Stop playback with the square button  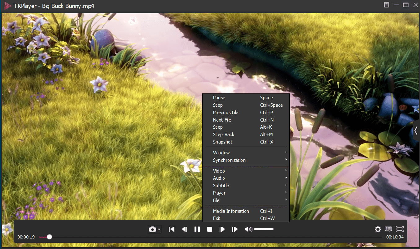point(210,229)
